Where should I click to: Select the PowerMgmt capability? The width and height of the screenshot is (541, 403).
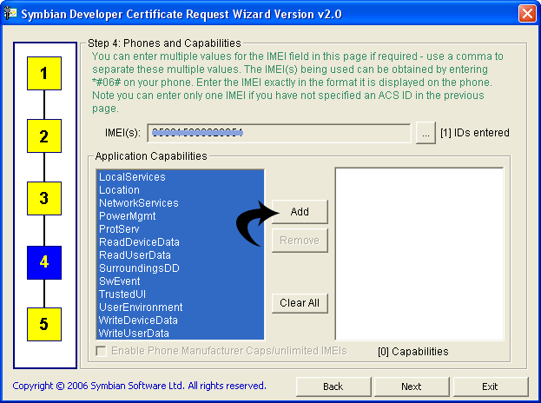181,216
